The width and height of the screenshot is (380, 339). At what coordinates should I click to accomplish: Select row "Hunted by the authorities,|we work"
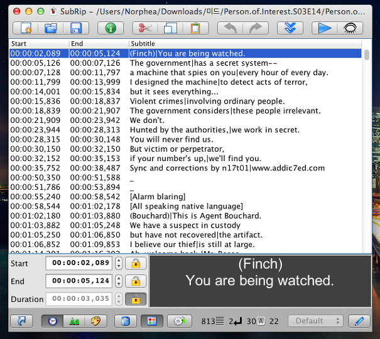pyautogui.click(x=185, y=130)
